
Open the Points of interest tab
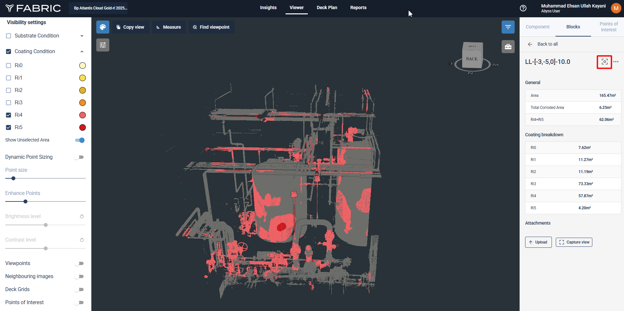[608, 27]
